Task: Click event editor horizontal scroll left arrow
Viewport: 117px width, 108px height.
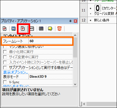Action: (84, 104)
